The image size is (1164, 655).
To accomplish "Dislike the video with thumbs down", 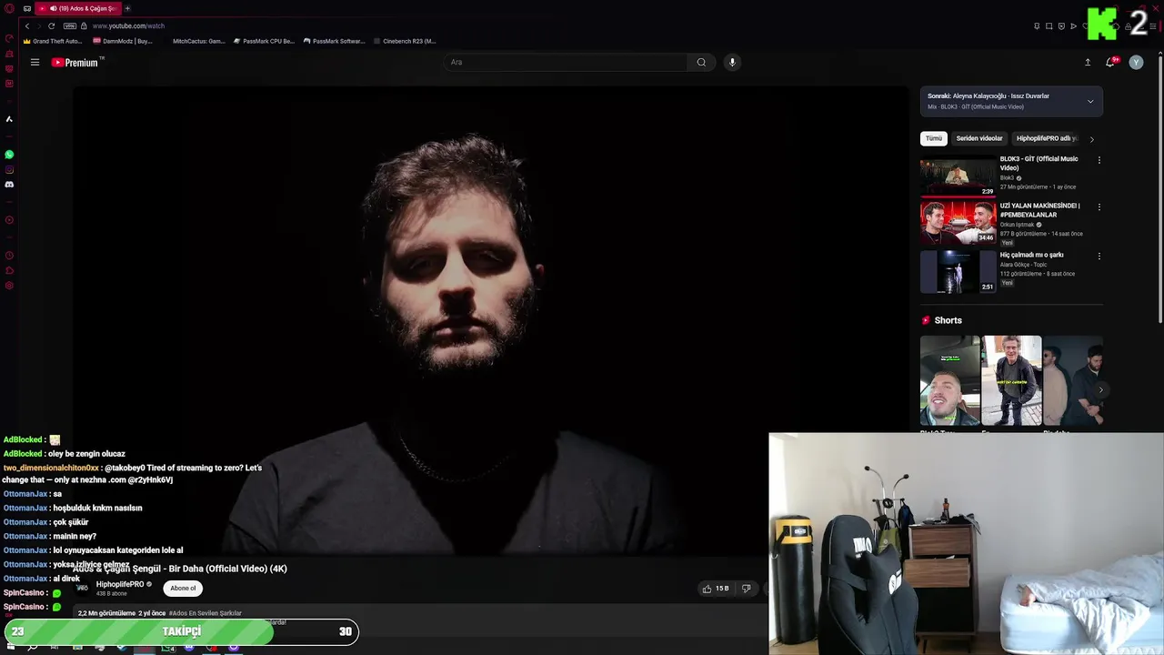I will [x=747, y=589].
